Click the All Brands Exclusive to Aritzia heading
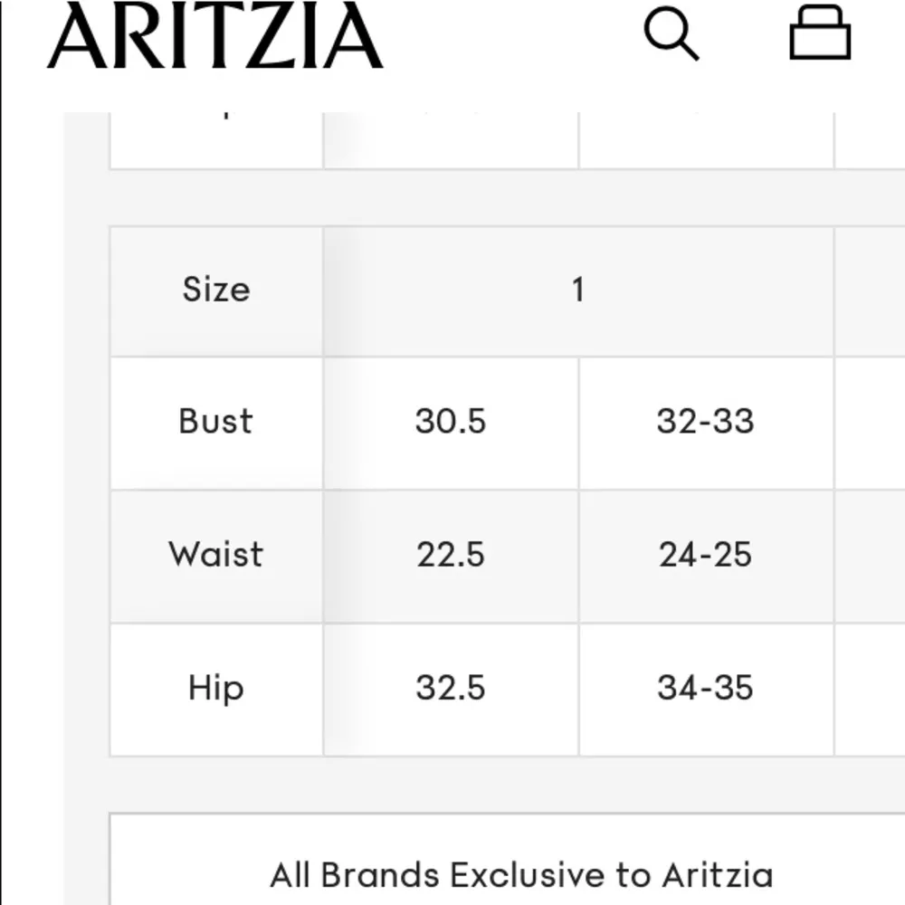This screenshot has width=905, height=905. pos(521,875)
